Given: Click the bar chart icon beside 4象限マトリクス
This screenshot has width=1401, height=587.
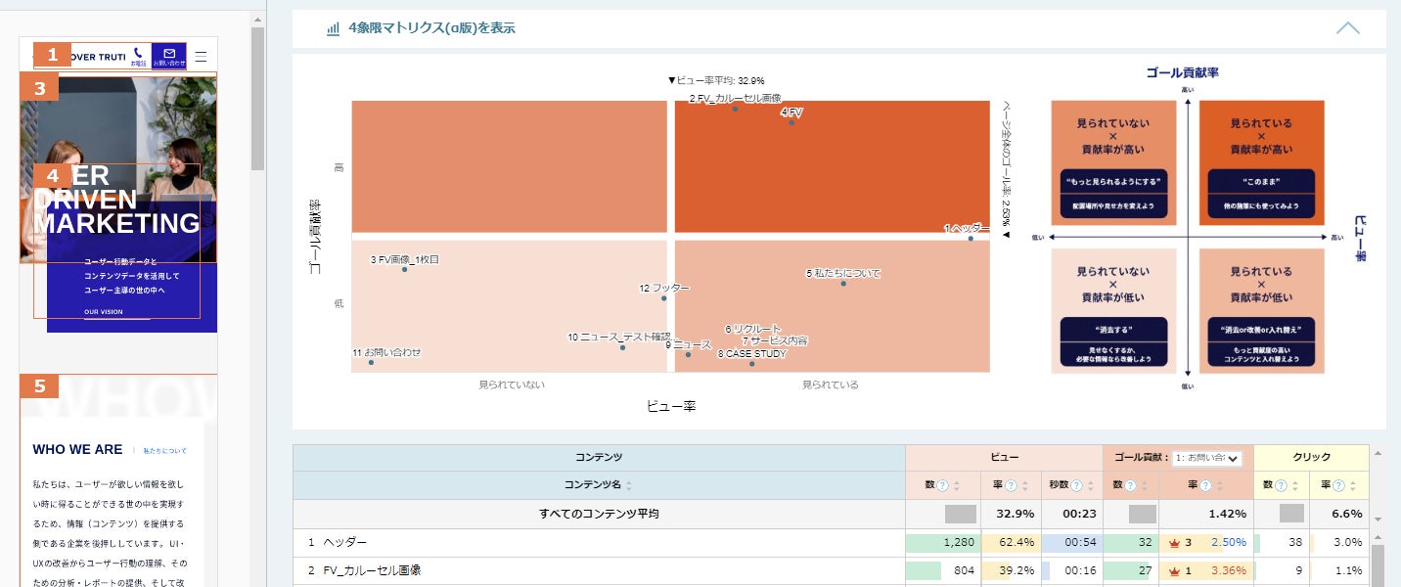Looking at the screenshot, I should pos(333,29).
